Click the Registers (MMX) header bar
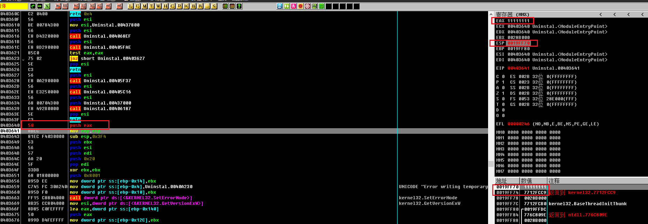 click(x=571, y=14)
